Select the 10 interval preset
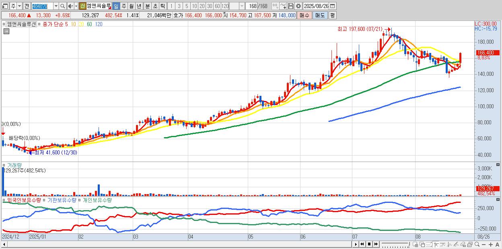The width and height of the screenshot is (502, 249). 194,6
